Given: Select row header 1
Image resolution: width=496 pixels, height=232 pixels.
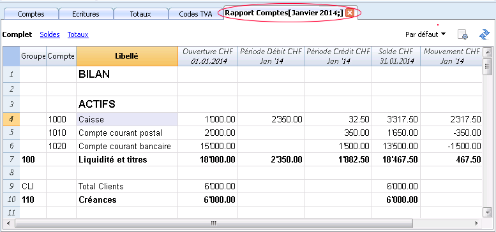Looking at the screenshot, I should (11, 75).
